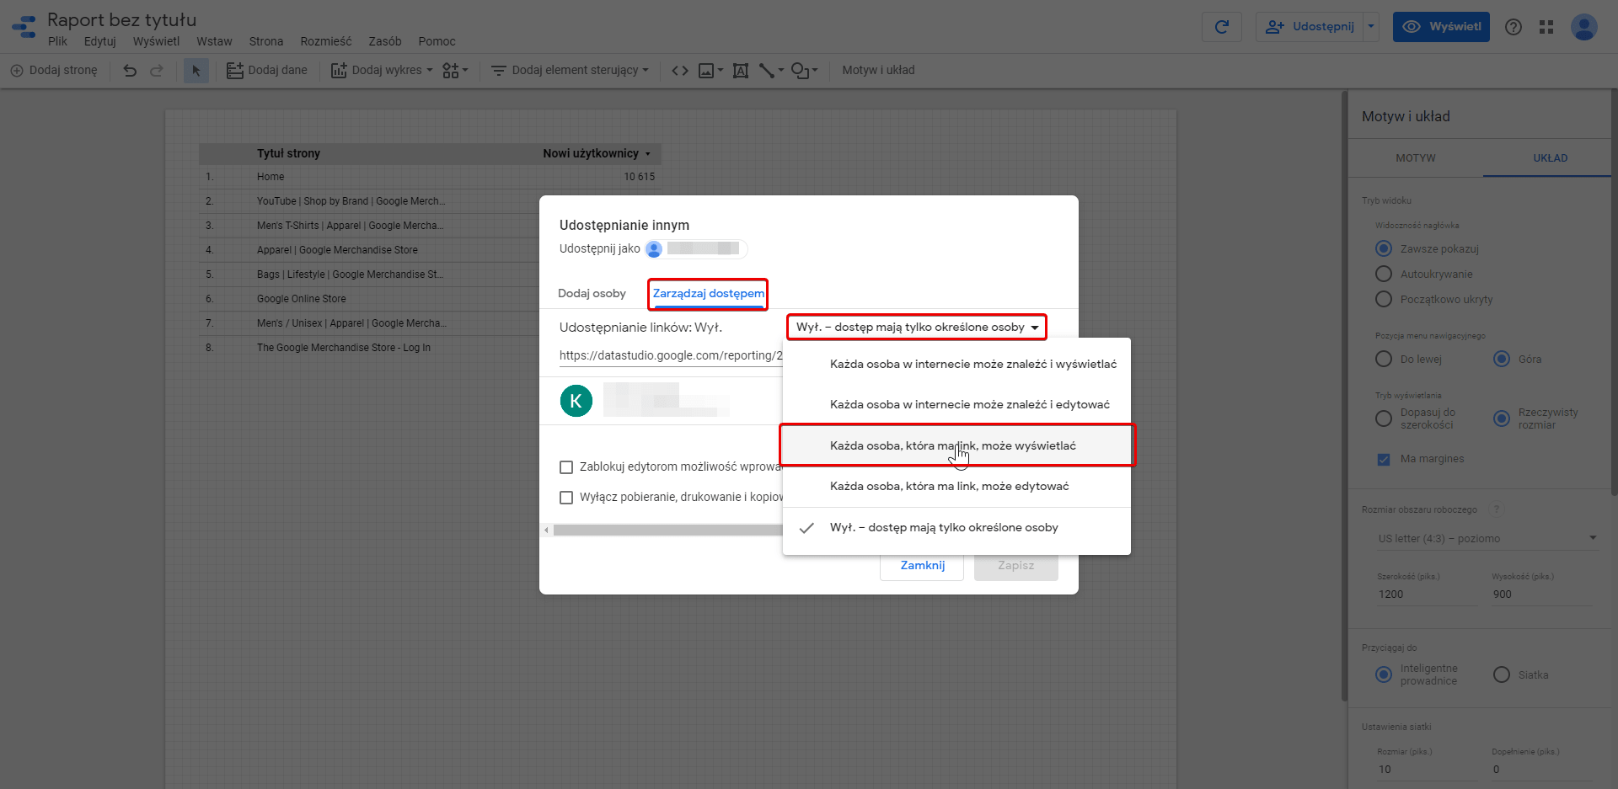
Task: Click the URL embed code icon
Action: click(x=680, y=71)
